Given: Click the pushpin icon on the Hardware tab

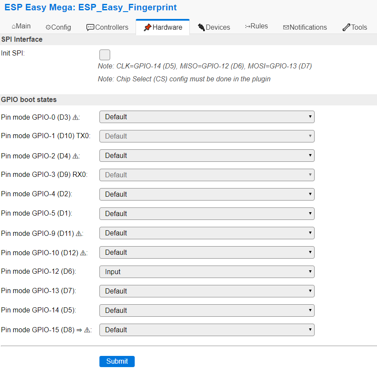Looking at the screenshot, I should (x=147, y=27).
